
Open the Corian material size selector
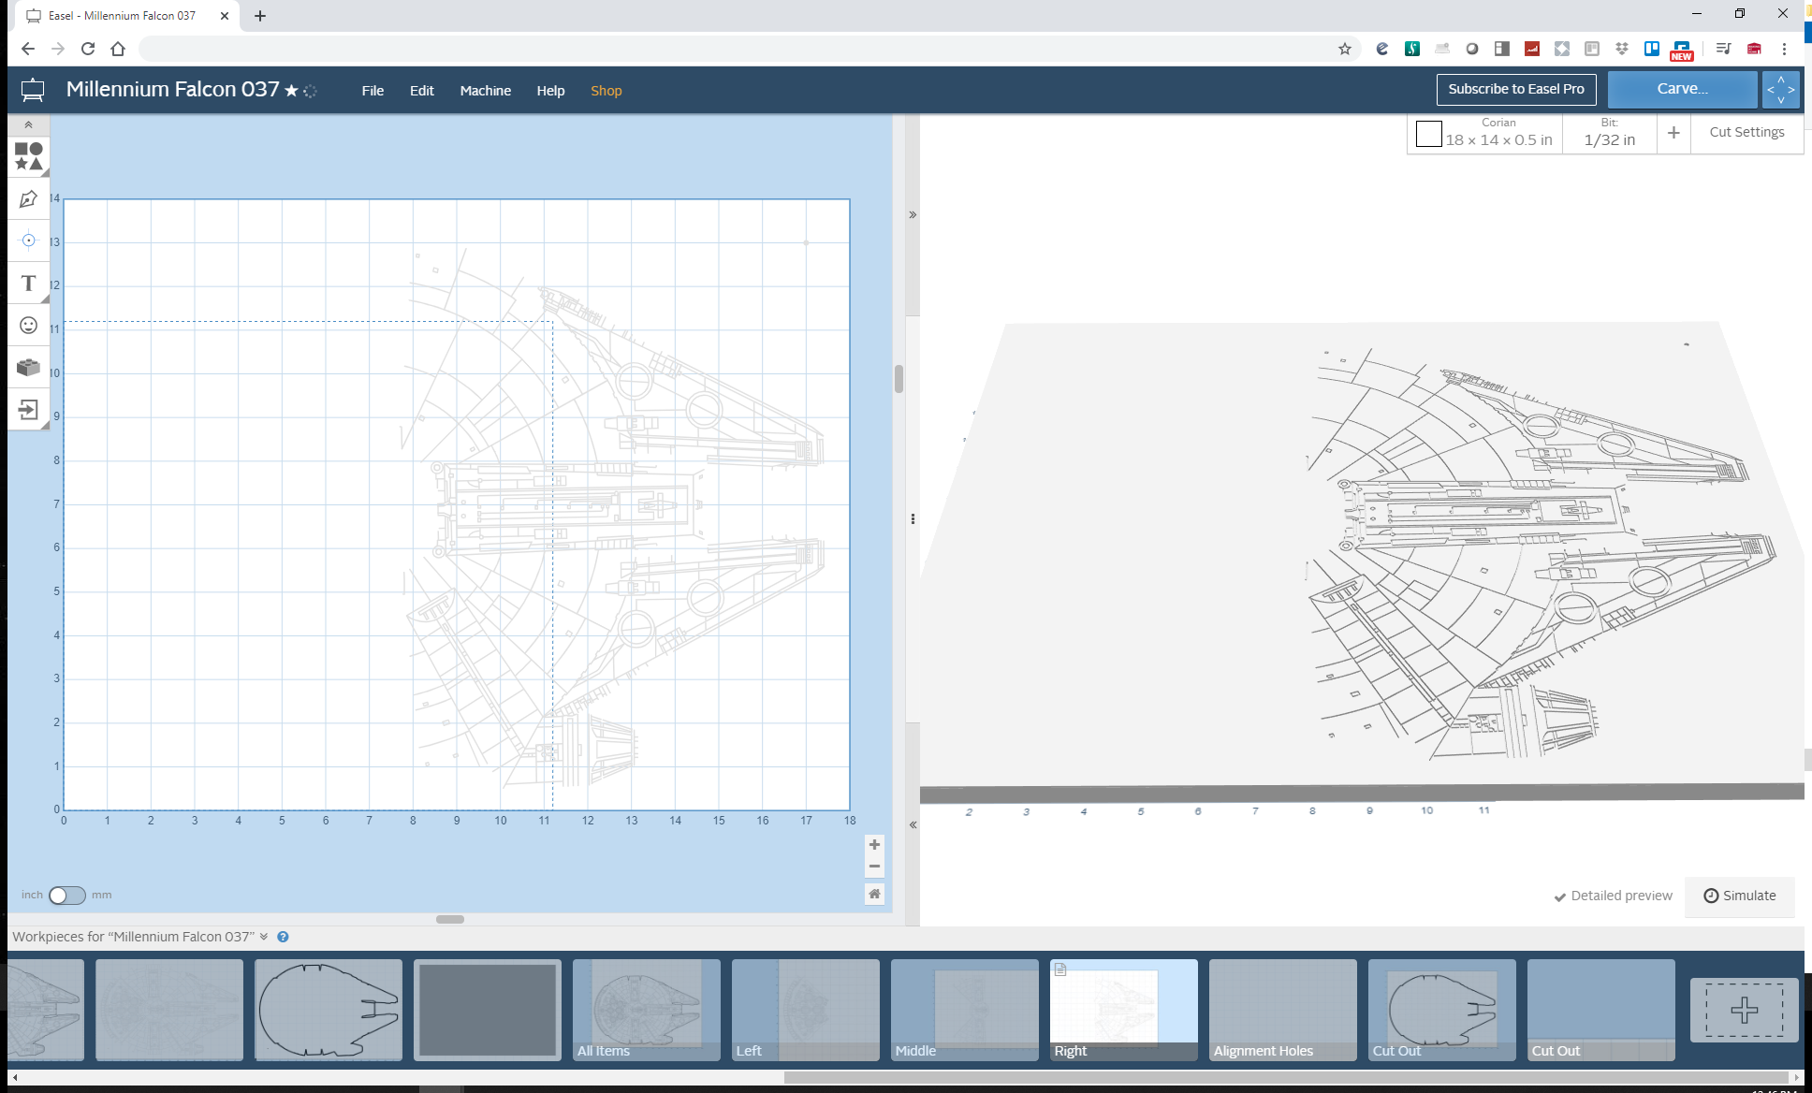(x=1485, y=133)
